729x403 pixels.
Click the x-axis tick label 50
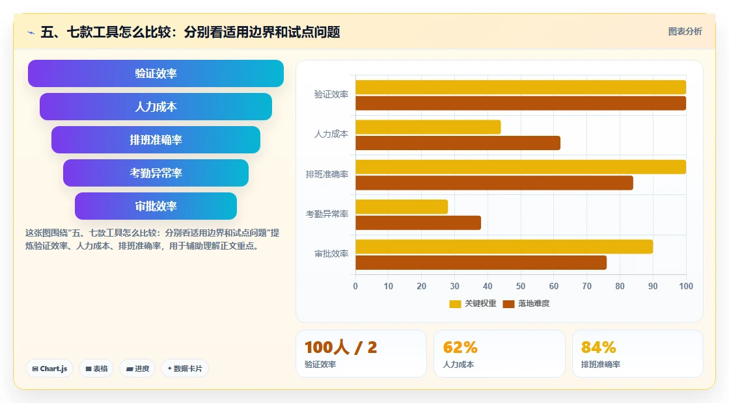coord(521,286)
